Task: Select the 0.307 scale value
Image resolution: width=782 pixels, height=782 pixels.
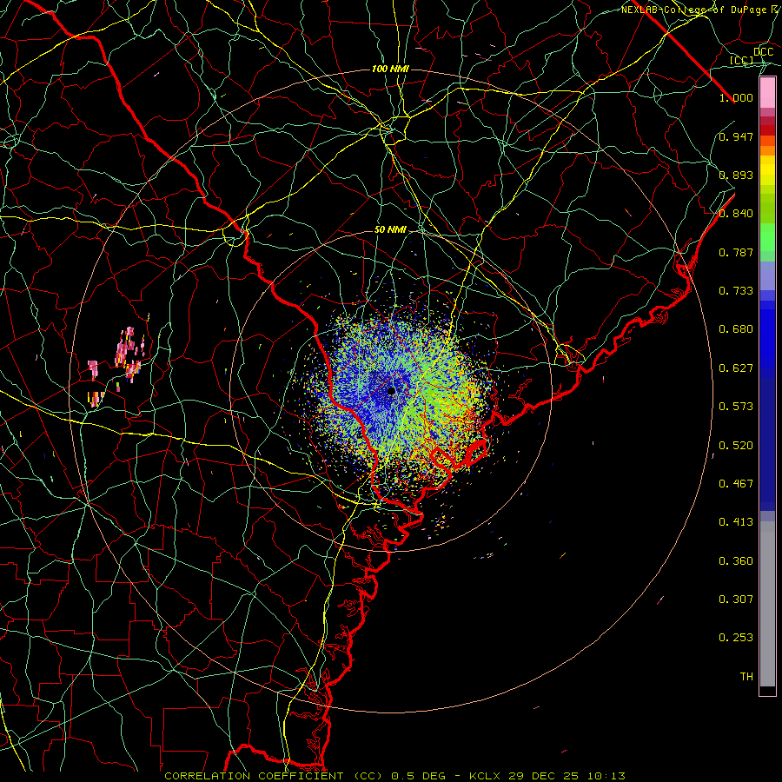Action: click(x=736, y=600)
